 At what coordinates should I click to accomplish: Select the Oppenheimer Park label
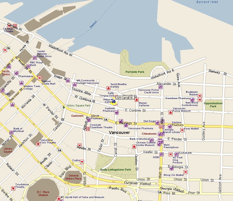(213, 105)
